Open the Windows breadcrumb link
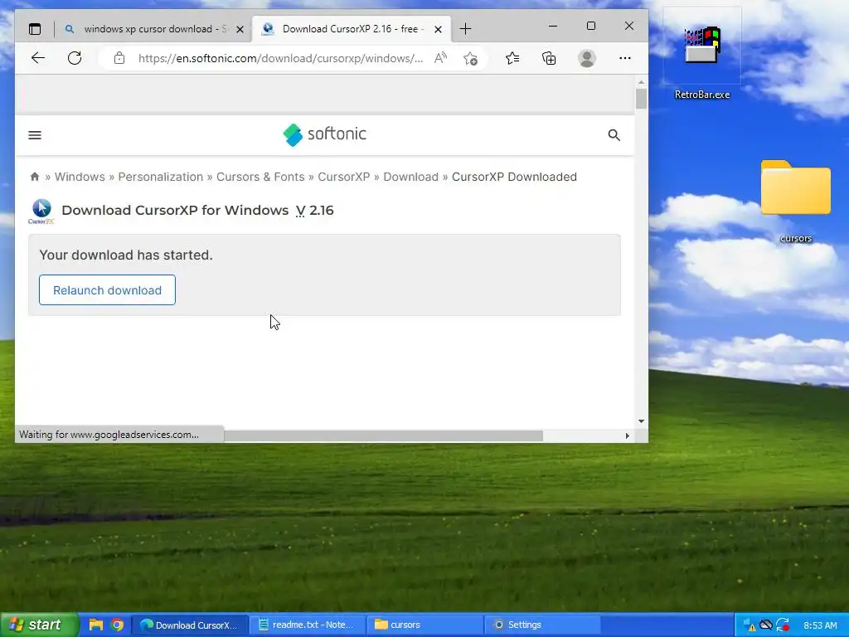 tap(80, 177)
